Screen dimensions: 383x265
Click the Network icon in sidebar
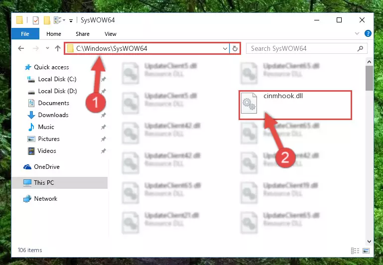point(27,199)
